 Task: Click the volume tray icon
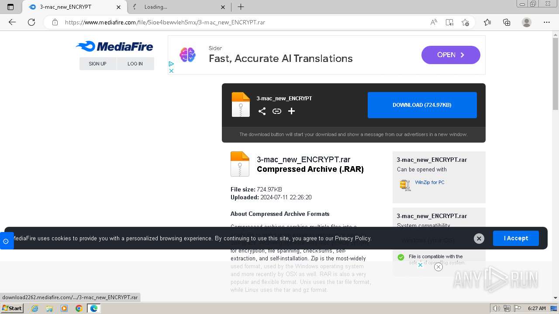[496, 308]
